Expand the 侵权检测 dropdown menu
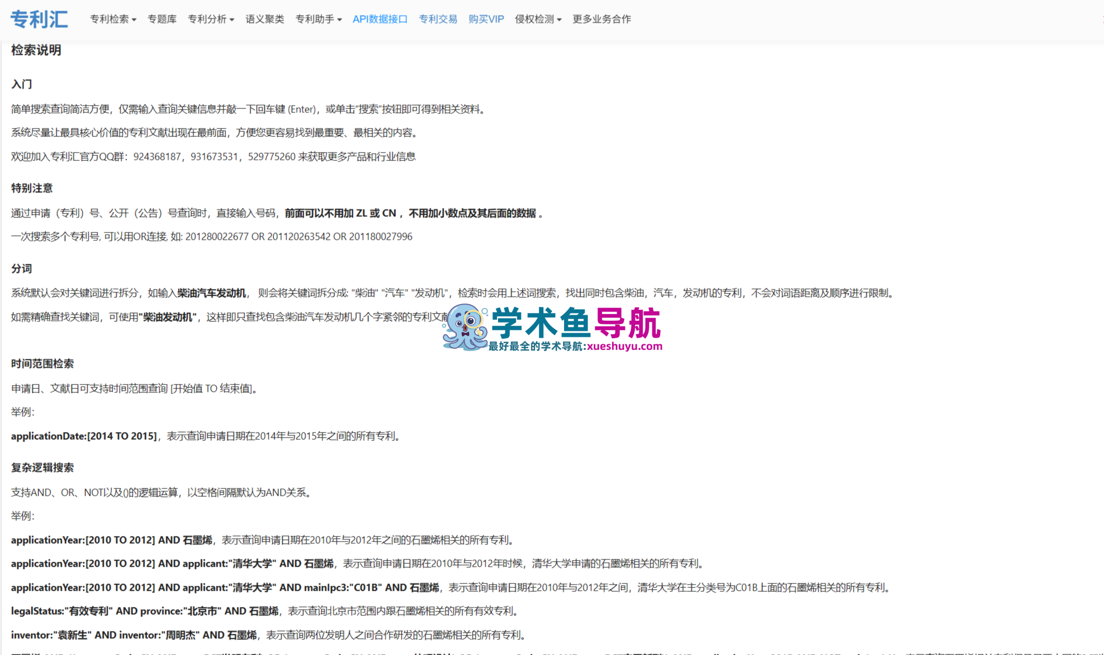This screenshot has height=655, width=1104. 538,20
